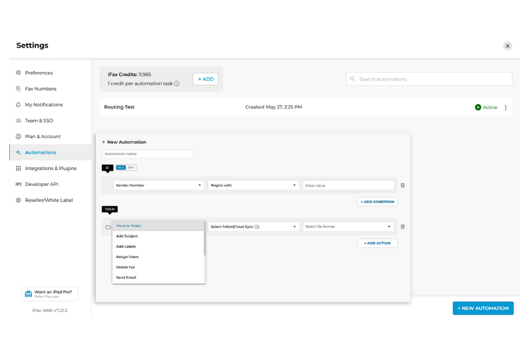Click the ADD CONDITION button
This screenshot has height=353, width=530.
coord(377,202)
